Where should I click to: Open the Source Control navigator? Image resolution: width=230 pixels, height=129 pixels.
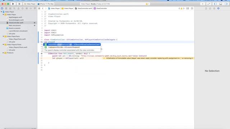(x=6, y=9)
